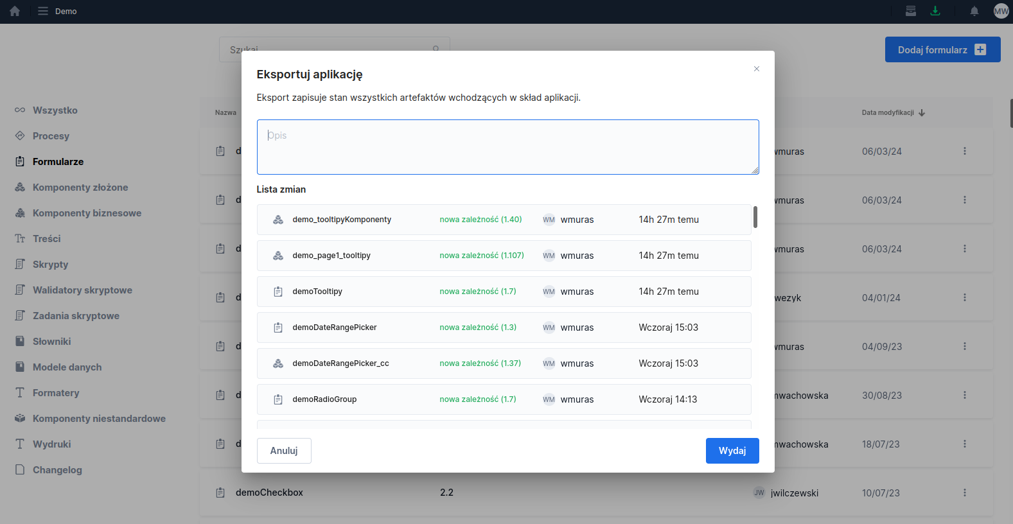Close the Eksportuj aplikację dialog

tap(757, 69)
